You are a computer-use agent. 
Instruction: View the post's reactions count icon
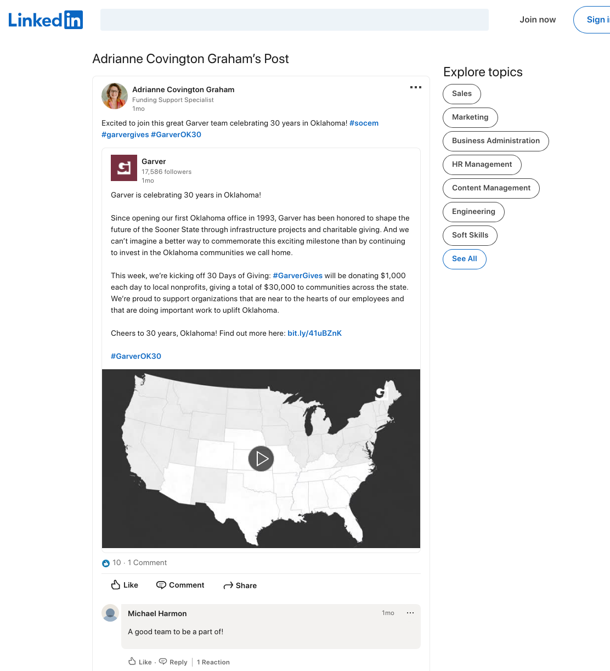(106, 563)
